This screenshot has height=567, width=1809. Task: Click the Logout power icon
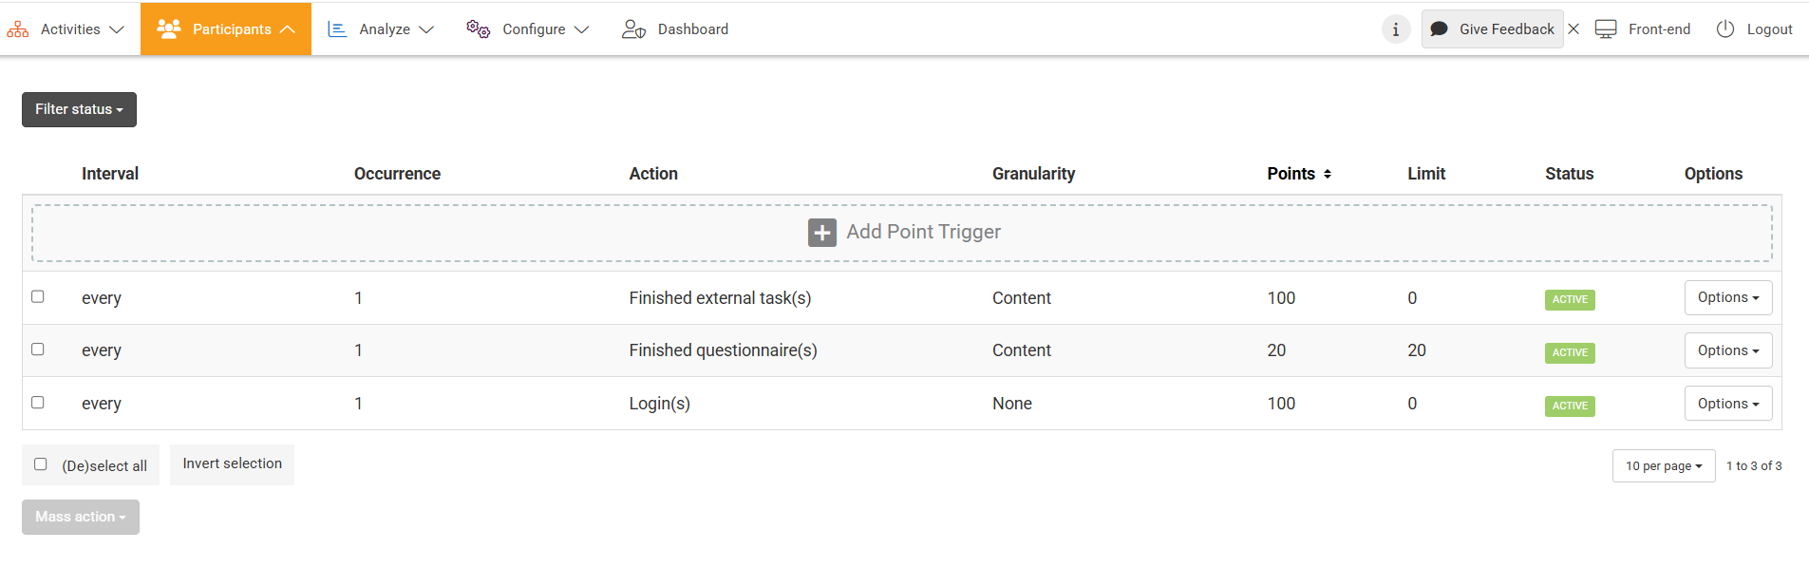point(1725,29)
